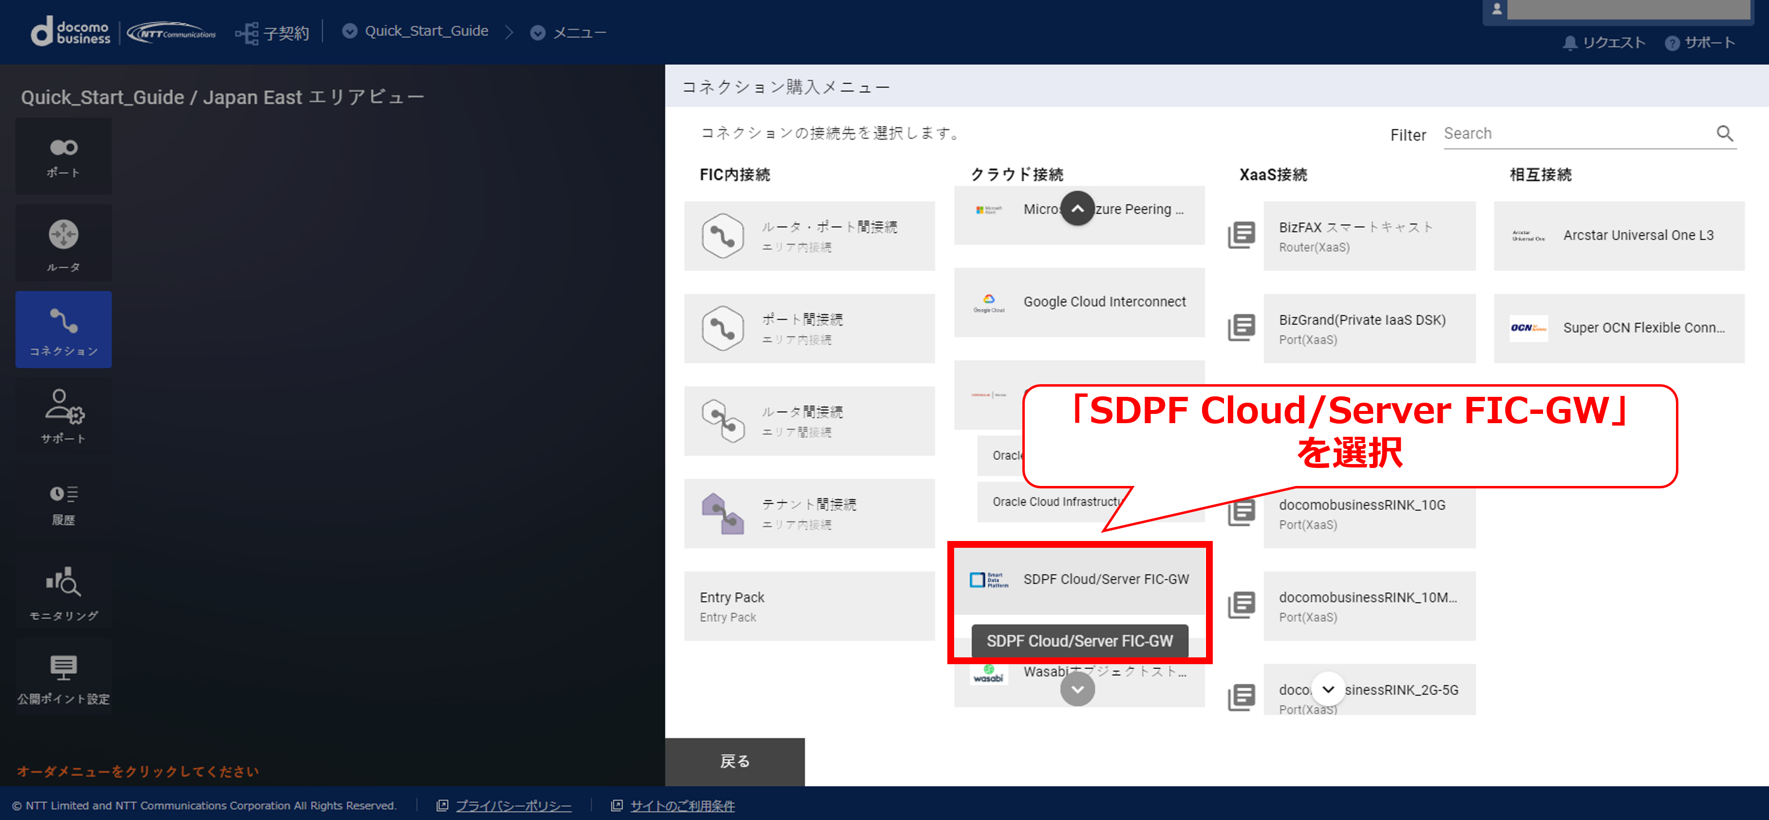Open the プライバシーポリシー link
The image size is (1769, 820).
[x=513, y=805]
